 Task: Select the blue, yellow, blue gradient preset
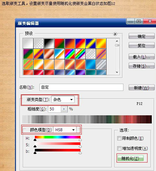click(x=91, y=43)
